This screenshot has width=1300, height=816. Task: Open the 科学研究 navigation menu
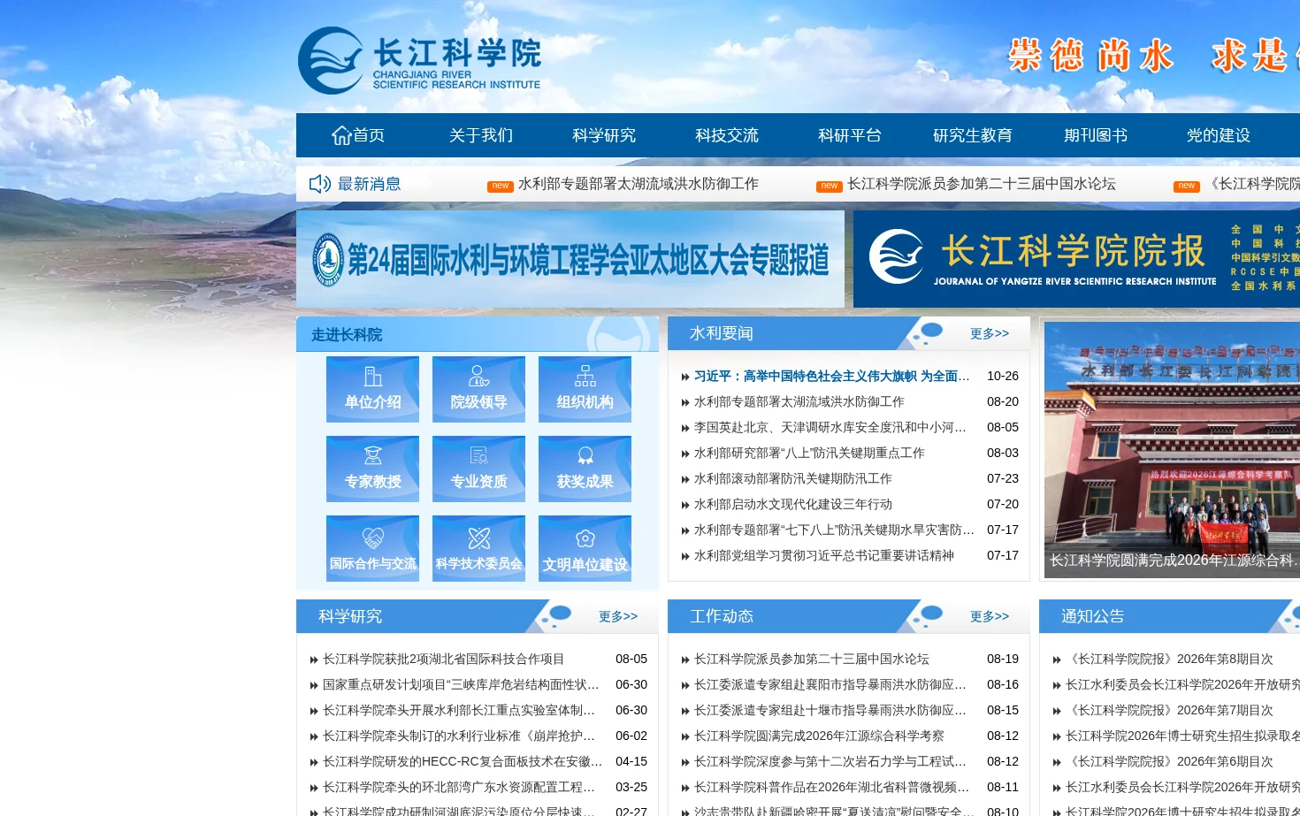604,135
